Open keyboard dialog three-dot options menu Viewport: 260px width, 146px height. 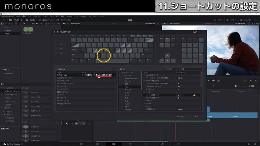[x=204, y=32]
